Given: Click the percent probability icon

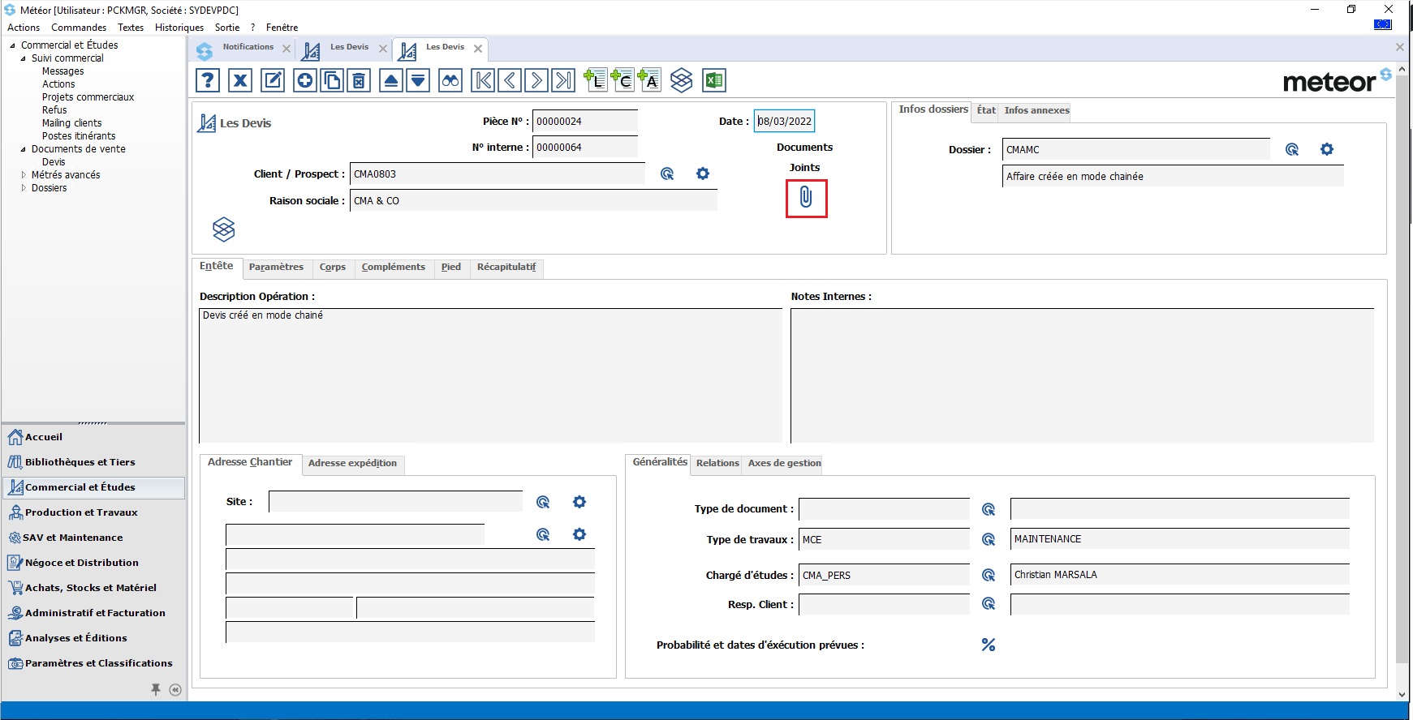Looking at the screenshot, I should pyautogui.click(x=989, y=645).
